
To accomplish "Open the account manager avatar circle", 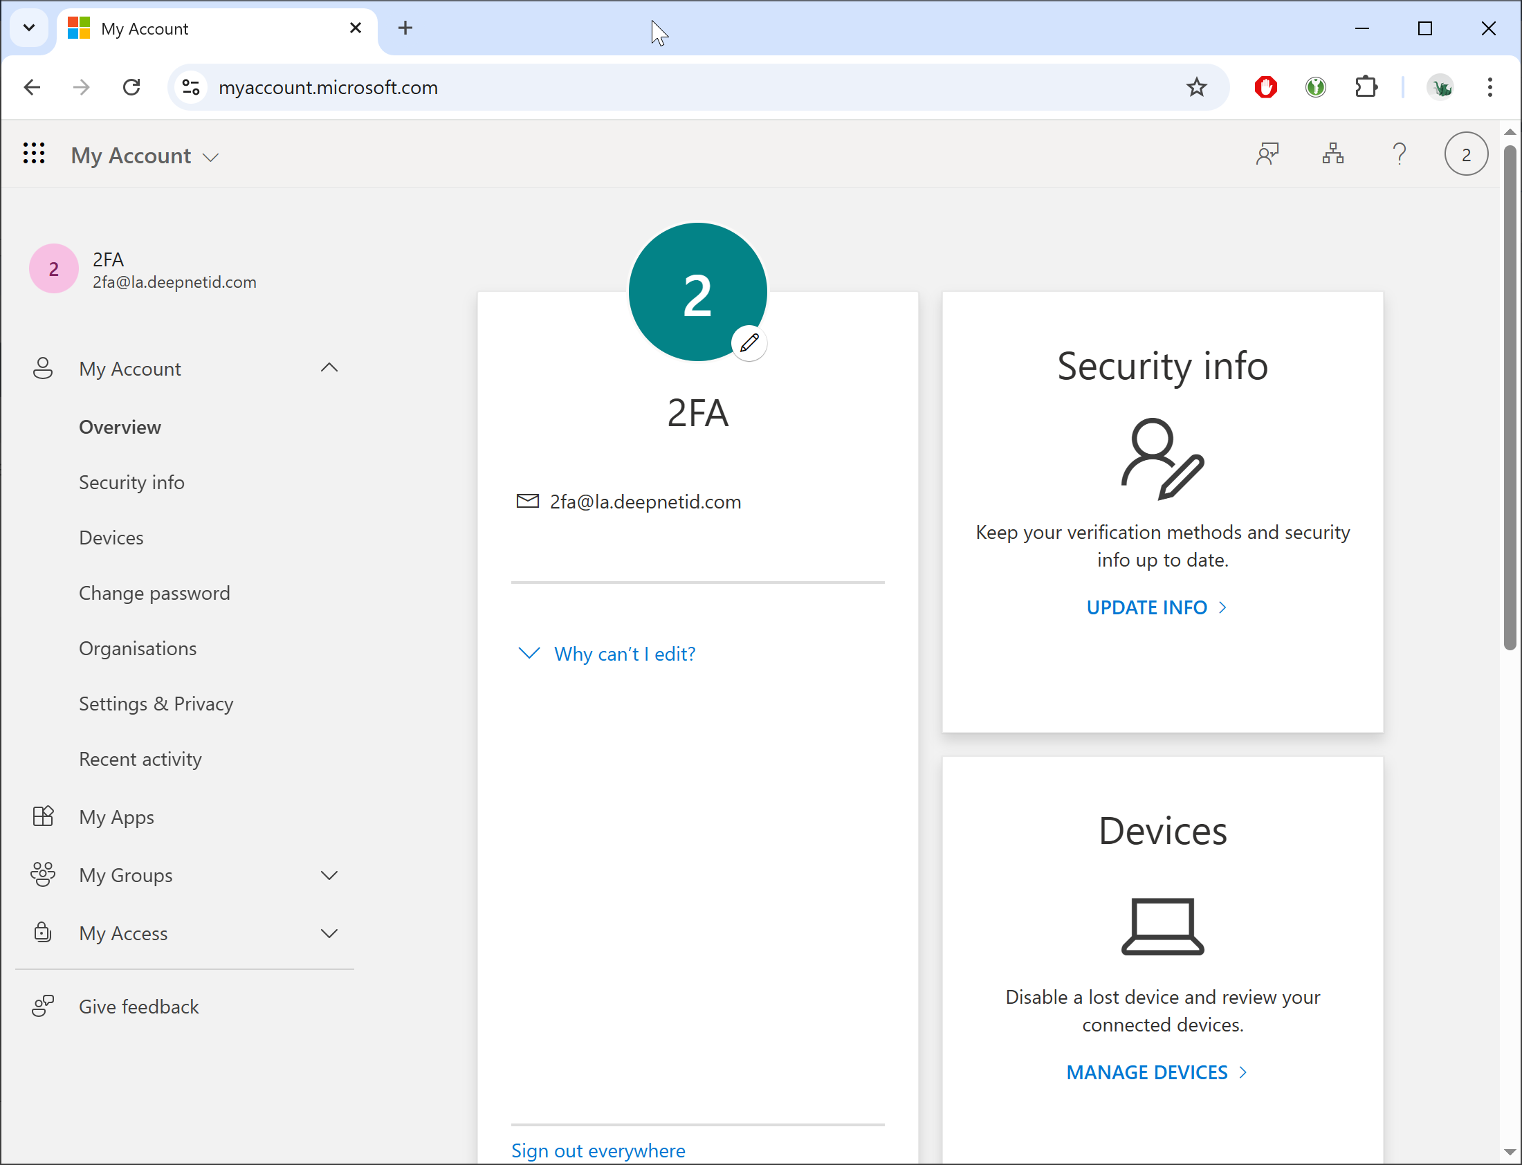I will [x=1465, y=154].
